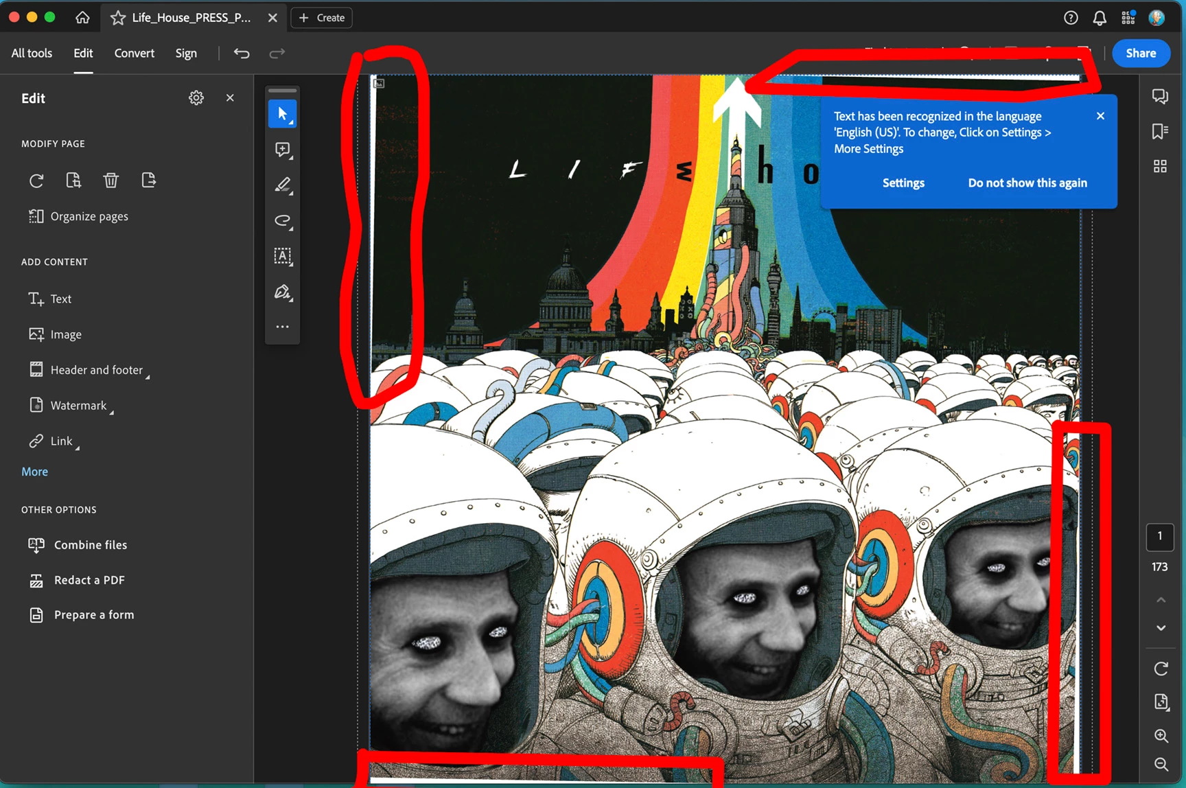Rotate the view with the right-rail icon

point(1161,669)
